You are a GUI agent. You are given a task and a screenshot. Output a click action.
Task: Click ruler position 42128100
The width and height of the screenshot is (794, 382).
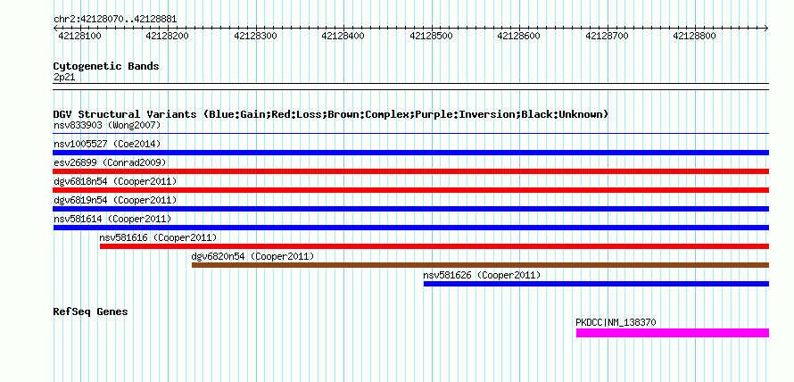pyautogui.click(x=80, y=36)
